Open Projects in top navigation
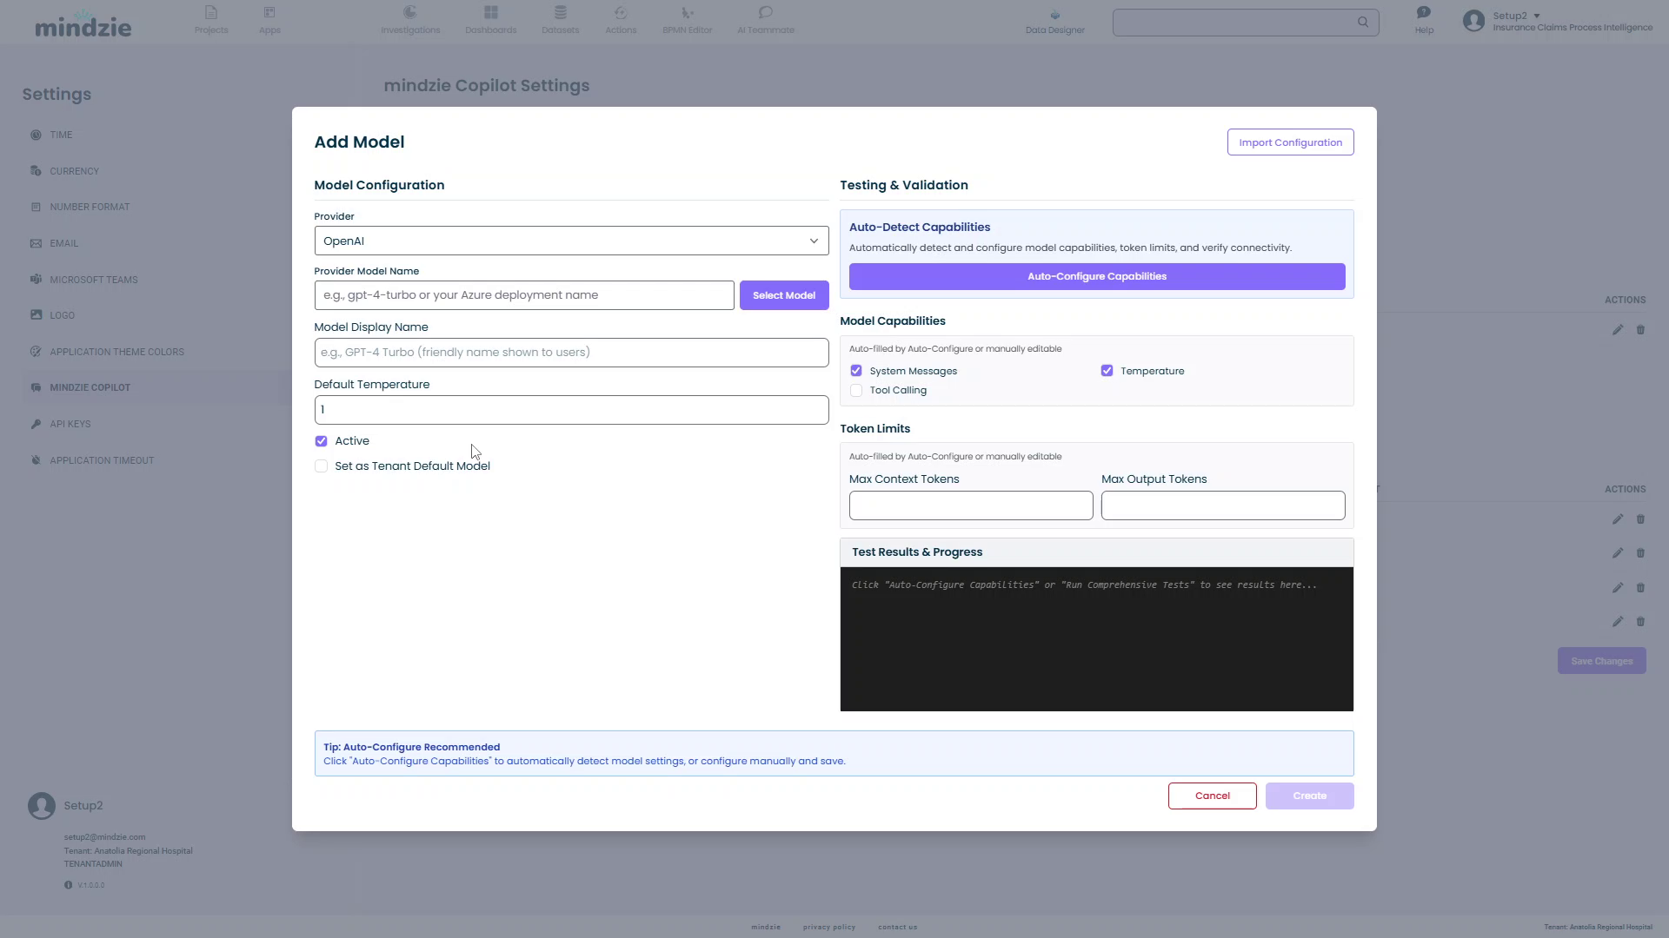 click(x=211, y=20)
